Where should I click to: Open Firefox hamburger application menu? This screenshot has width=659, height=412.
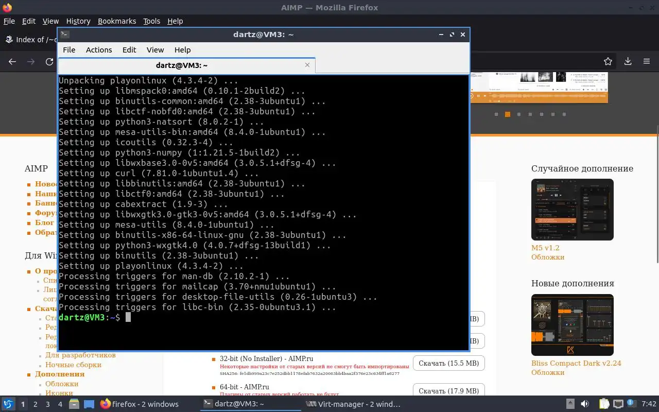tap(647, 61)
